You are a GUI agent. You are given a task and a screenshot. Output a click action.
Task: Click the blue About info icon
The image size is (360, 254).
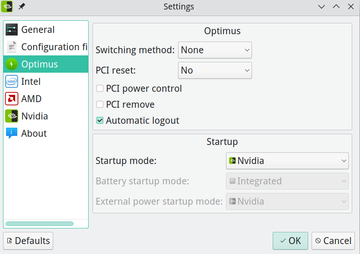(x=12, y=133)
